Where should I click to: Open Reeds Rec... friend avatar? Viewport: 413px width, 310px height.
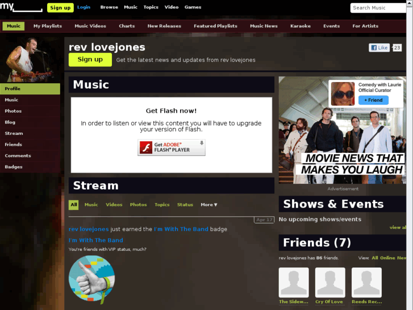click(366, 282)
